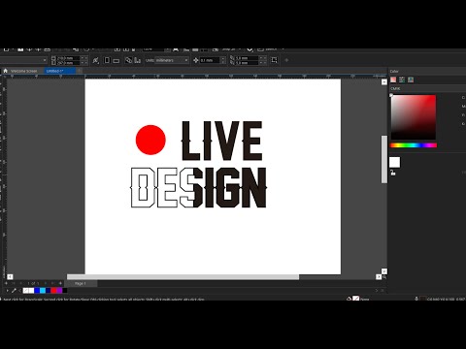
Task: Click the home icon beside Welcome Screen
Action: pos(5,71)
